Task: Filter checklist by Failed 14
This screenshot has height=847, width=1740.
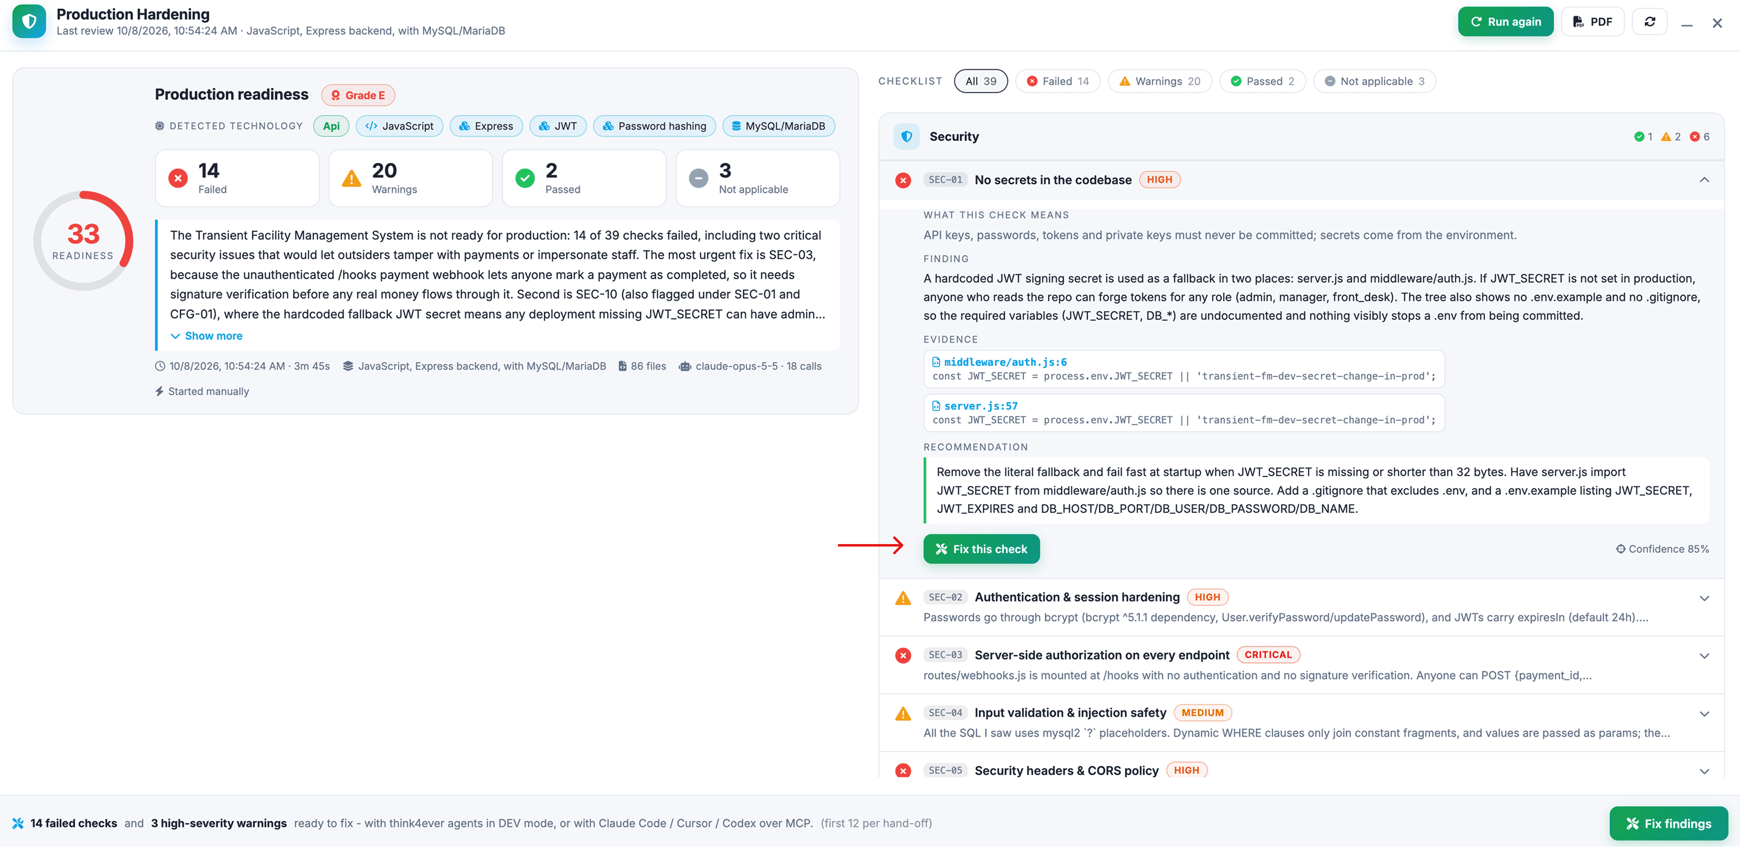Action: (1057, 81)
